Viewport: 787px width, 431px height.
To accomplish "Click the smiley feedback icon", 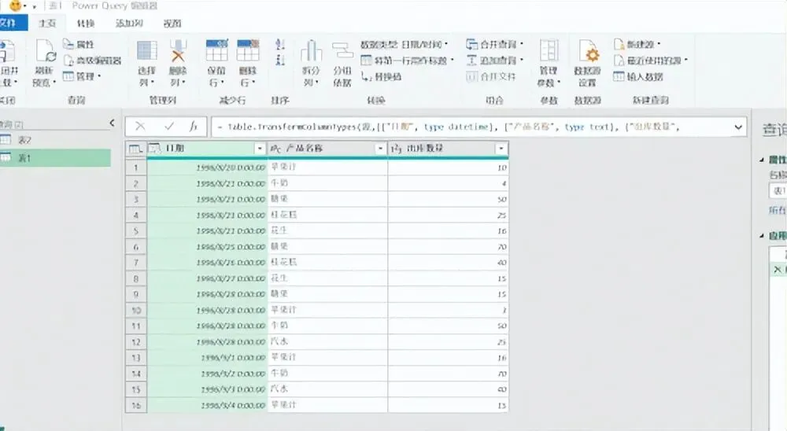I will [16, 6].
